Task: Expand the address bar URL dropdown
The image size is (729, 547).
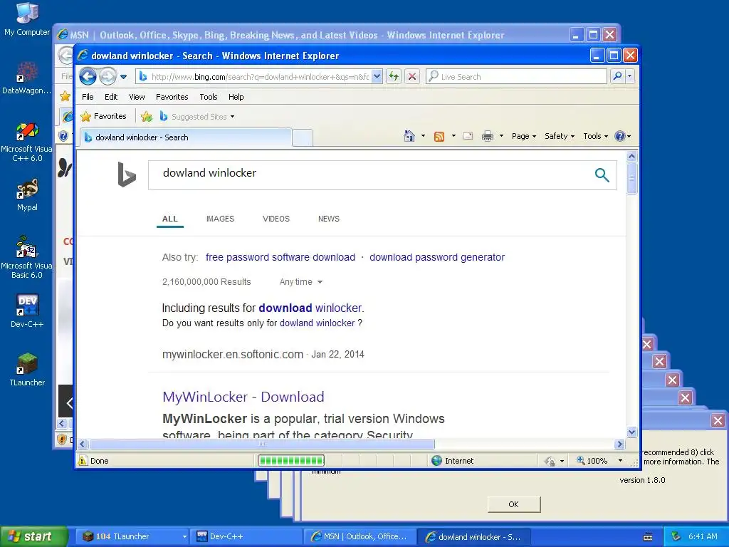Action: click(377, 76)
